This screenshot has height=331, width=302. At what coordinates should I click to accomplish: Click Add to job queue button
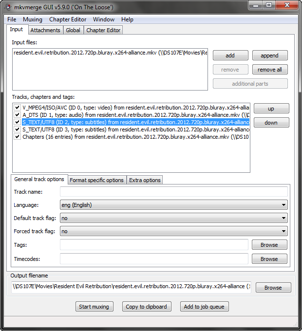(x=204, y=307)
